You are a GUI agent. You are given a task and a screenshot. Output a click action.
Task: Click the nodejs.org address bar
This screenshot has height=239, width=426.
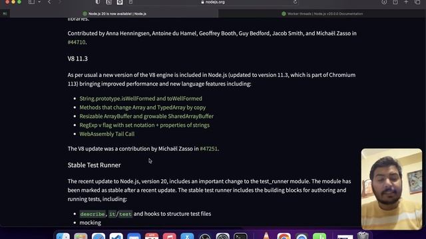point(213,2)
